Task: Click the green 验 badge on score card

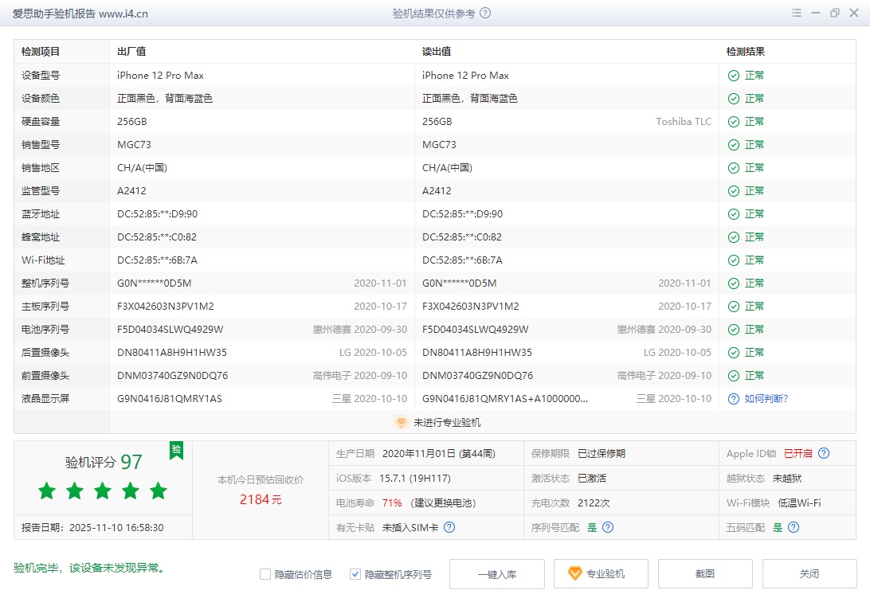Action: click(176, 451)
